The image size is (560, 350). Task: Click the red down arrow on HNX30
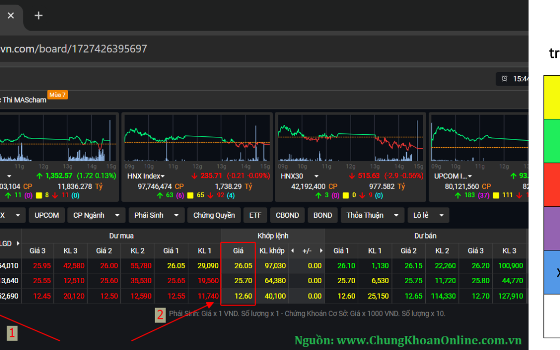(x=353, y=176)
